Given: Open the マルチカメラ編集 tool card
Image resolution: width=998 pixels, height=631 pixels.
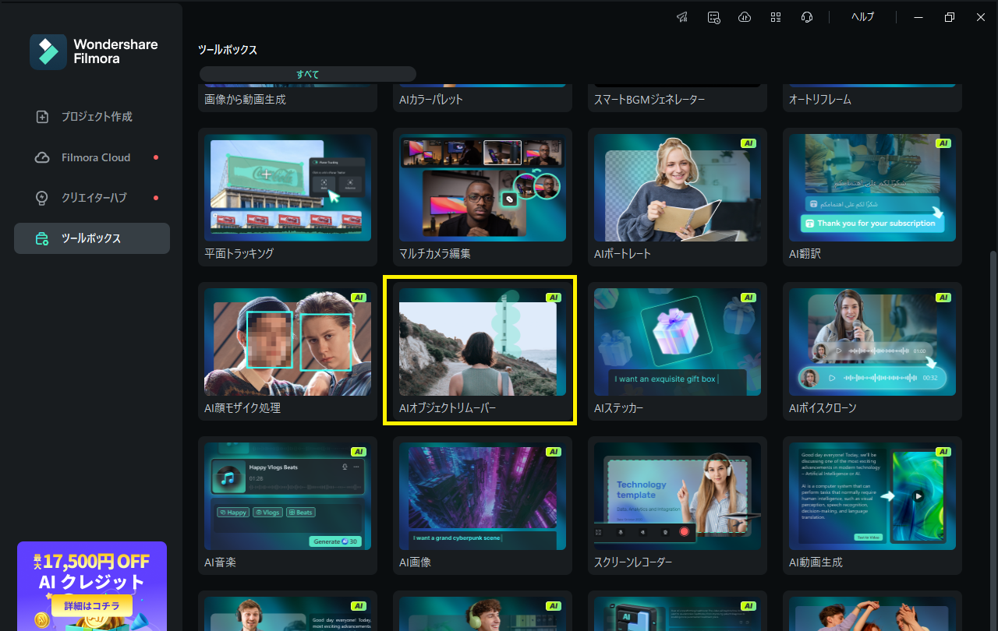Looking at the screenshot, I should click(483, 197).
